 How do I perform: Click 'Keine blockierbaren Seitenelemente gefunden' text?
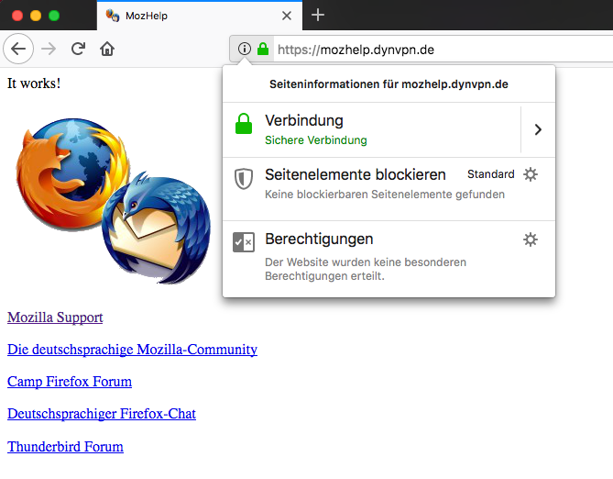(385, 195)
